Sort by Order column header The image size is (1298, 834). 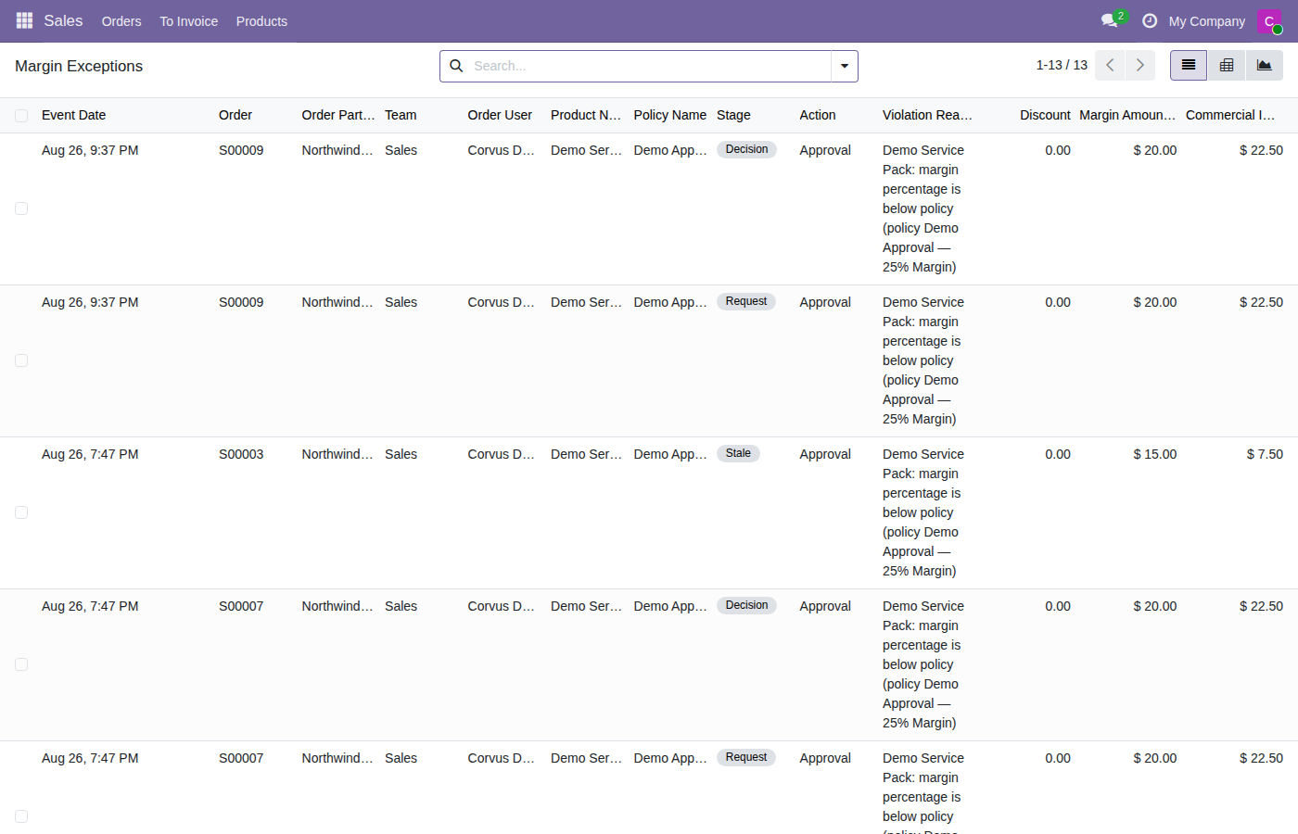[235, 115]
